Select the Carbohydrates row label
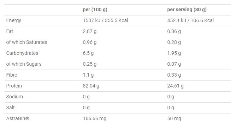The height and width of the screenshot is (130, 231). [22, 53]
